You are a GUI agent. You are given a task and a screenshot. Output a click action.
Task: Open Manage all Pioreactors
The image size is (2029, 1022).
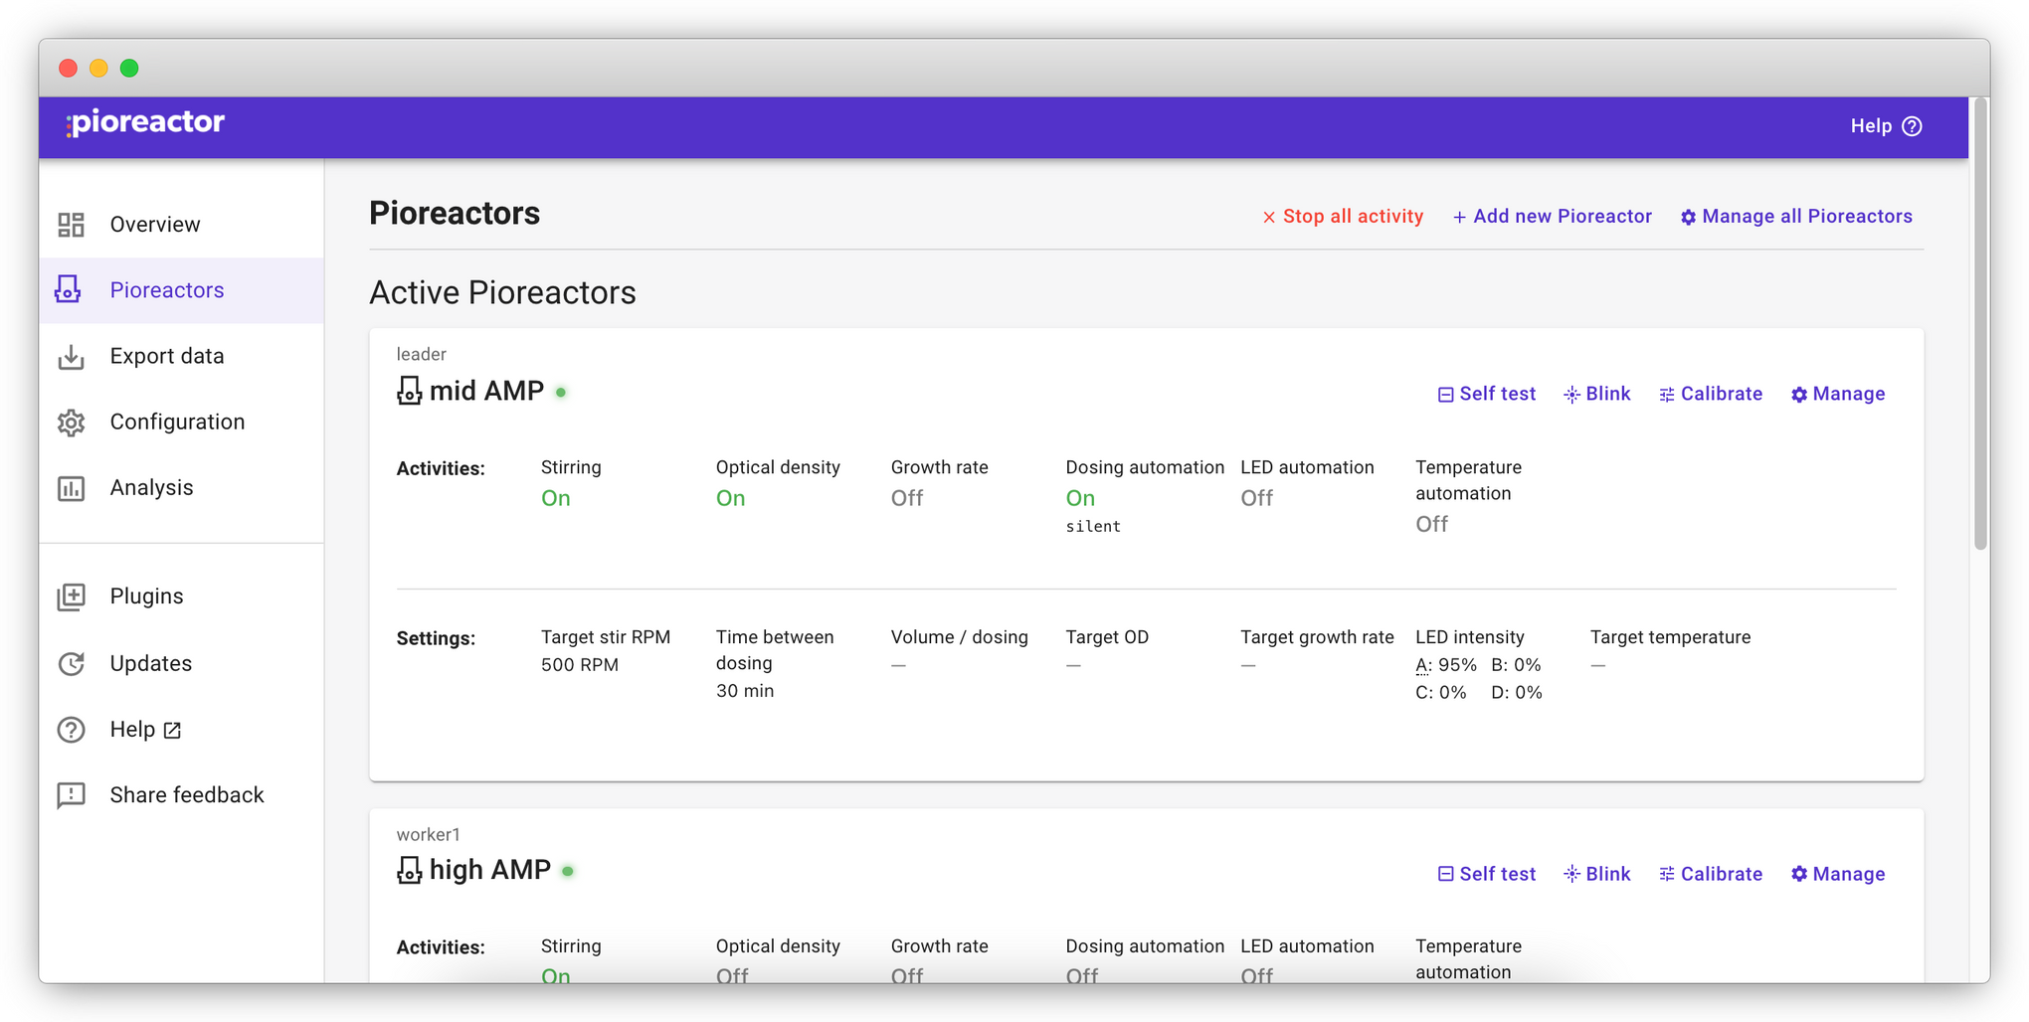1796,217
